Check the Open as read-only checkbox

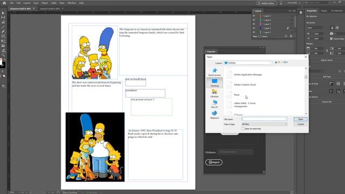pos(243,129)
